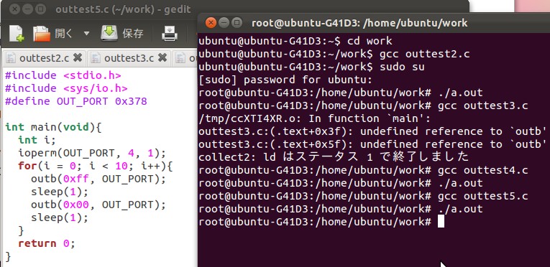Click the New Document icon in gedit
The image size is (550, 267).
[x=16, y=34]
